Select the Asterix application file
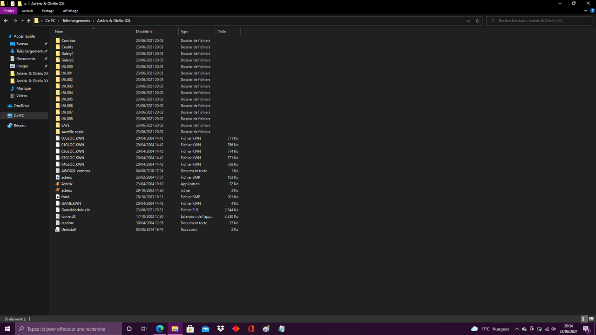This screenshot has height=335, width=596. click(67, 184)
